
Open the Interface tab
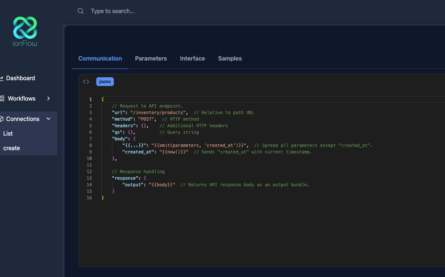click(x=192, y=58)
